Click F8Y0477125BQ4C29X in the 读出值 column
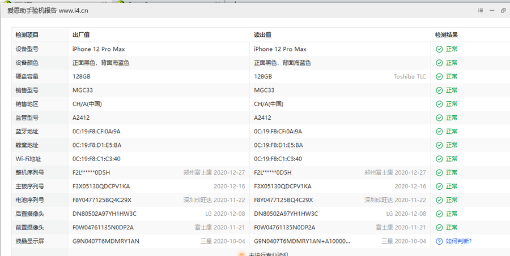Screen dimensions: 510x256 pos(283,200)
